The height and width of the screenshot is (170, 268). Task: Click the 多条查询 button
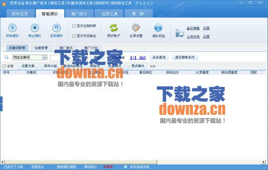(x=159, y=58)
